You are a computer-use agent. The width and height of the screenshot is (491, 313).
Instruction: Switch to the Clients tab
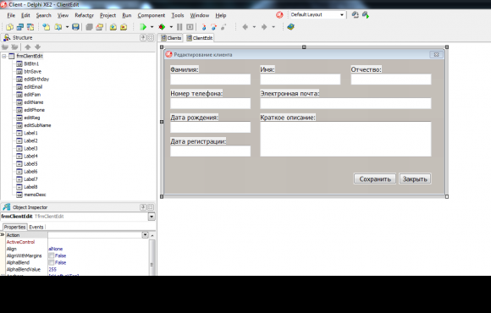click(x=171, y=38)
